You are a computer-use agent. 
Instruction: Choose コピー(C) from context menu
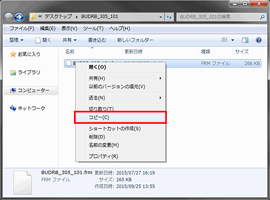(120, 117)
